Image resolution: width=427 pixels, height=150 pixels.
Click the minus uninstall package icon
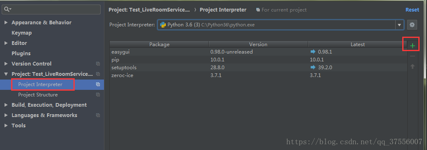point(412,56)
